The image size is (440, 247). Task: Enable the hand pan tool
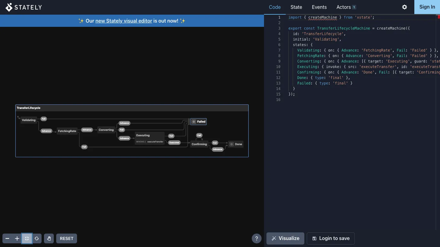point(49,238)
